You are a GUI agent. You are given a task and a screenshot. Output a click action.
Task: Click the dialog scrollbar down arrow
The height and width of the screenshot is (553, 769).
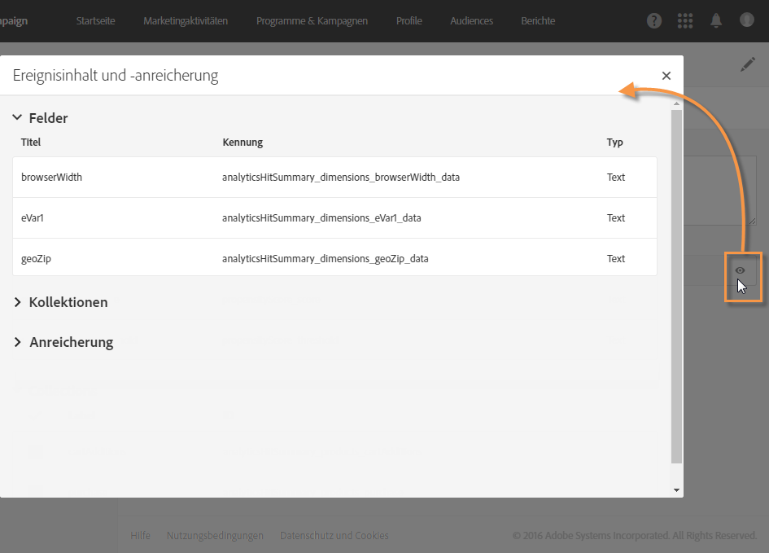[676, 489]
